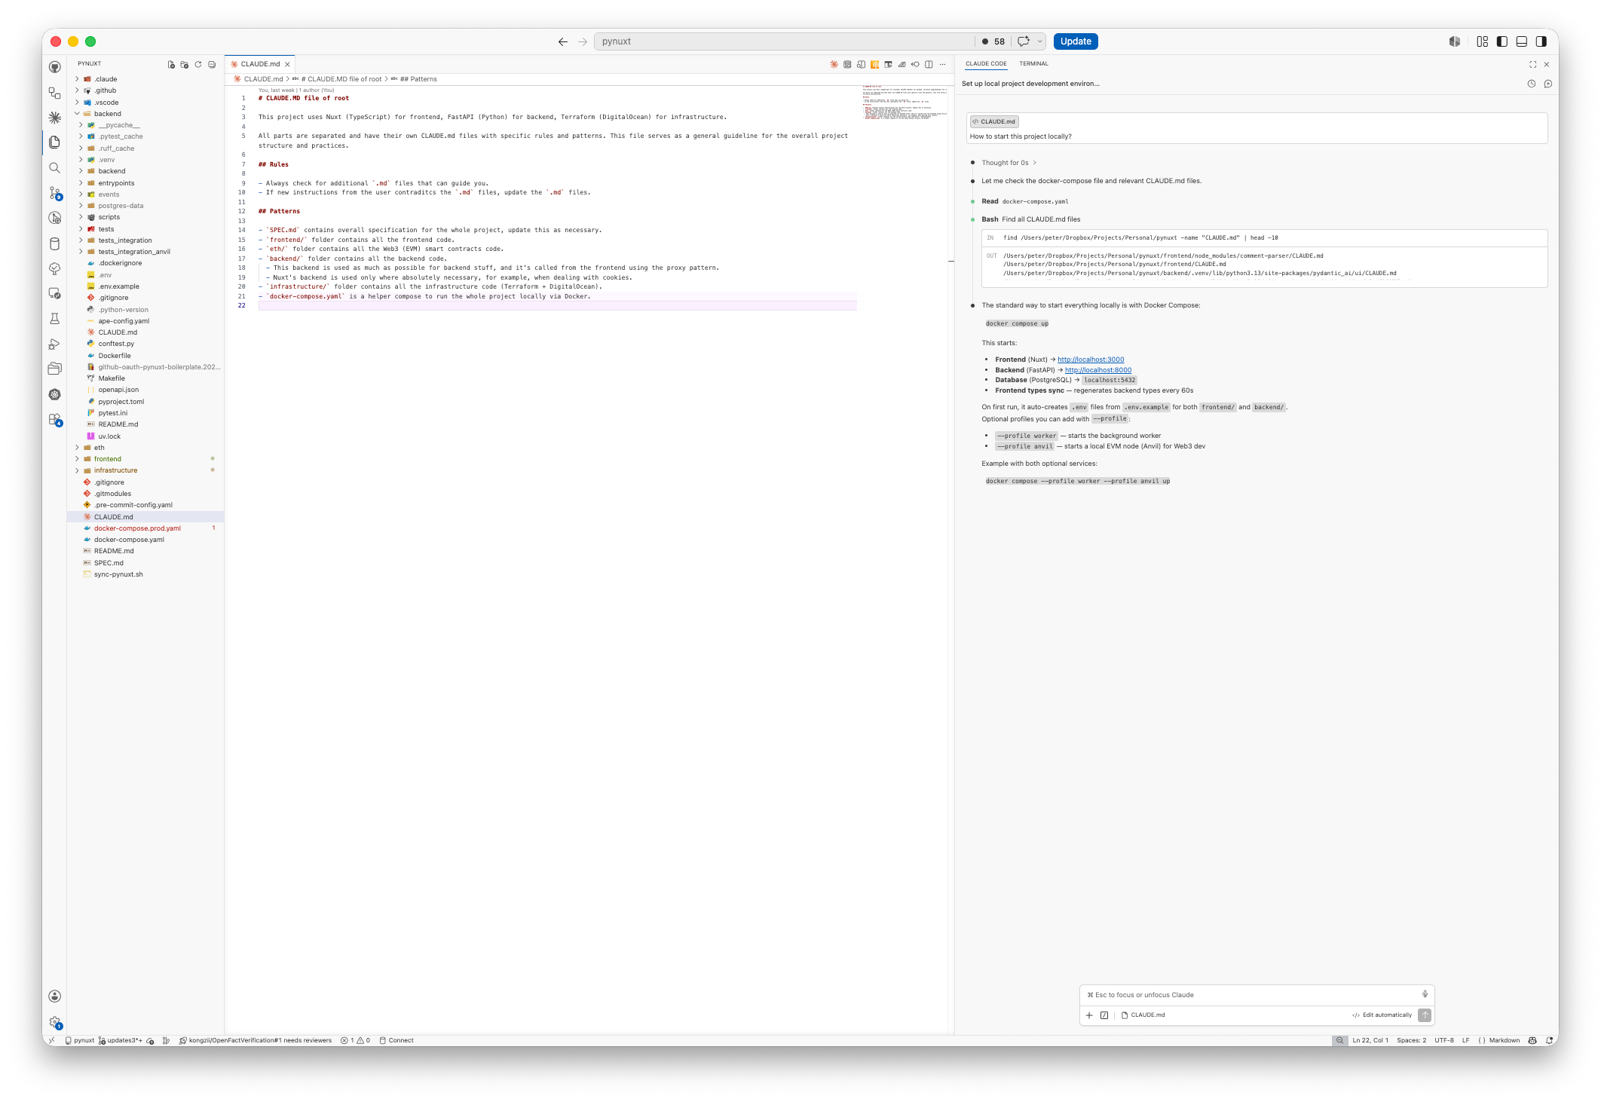This screenshot has height=1102, width=1601.
Task: Open the GitHub view in activity bar
Action: [x=55, y=67]
